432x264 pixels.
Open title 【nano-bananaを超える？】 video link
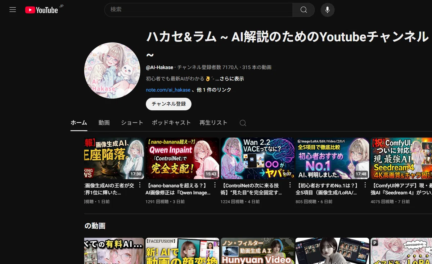[178, 189]
